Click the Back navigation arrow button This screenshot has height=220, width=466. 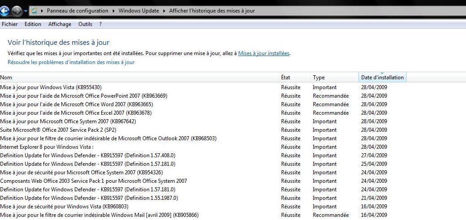(5, 11)
